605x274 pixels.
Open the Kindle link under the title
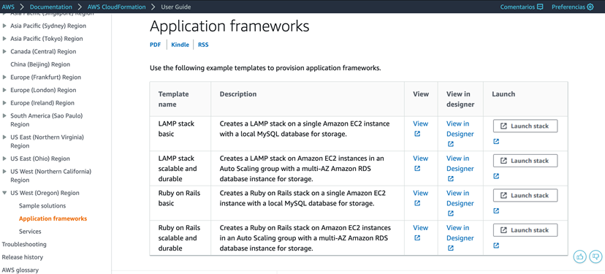180,45
